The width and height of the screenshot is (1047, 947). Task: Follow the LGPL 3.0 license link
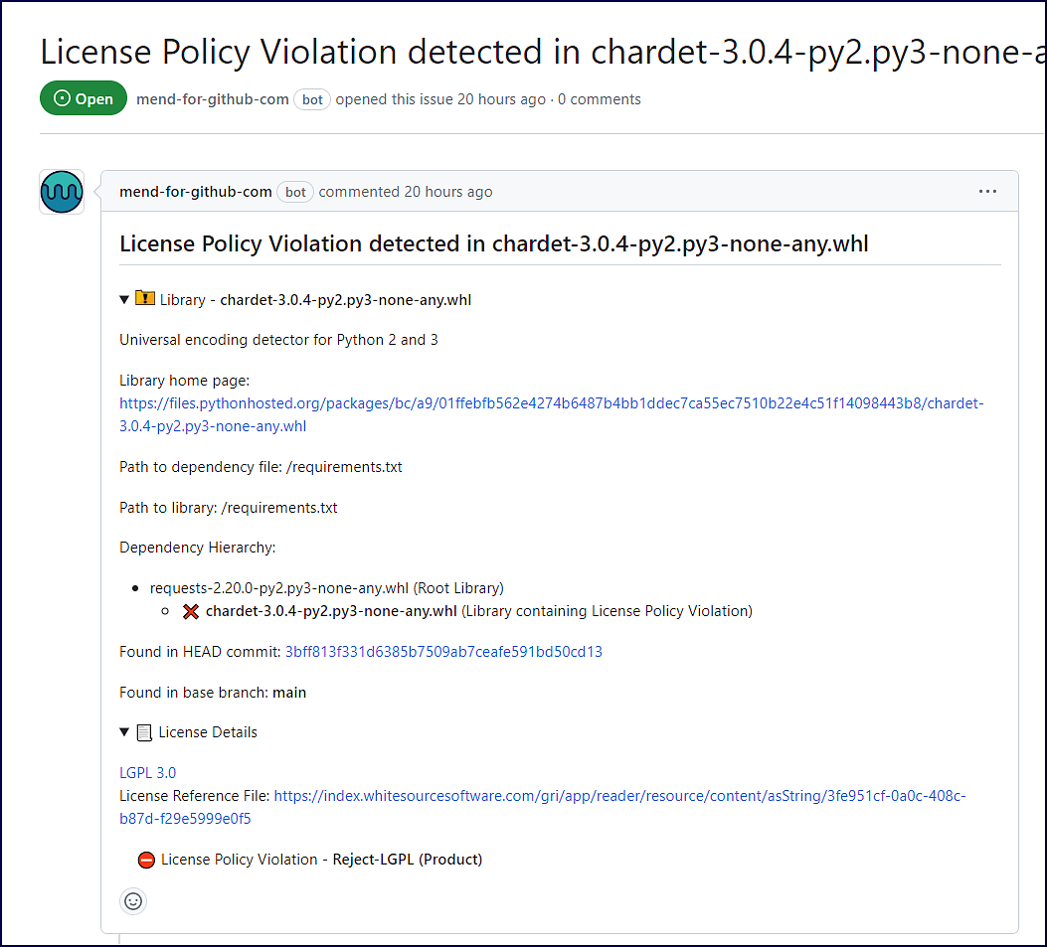click(x=147, y=772)
